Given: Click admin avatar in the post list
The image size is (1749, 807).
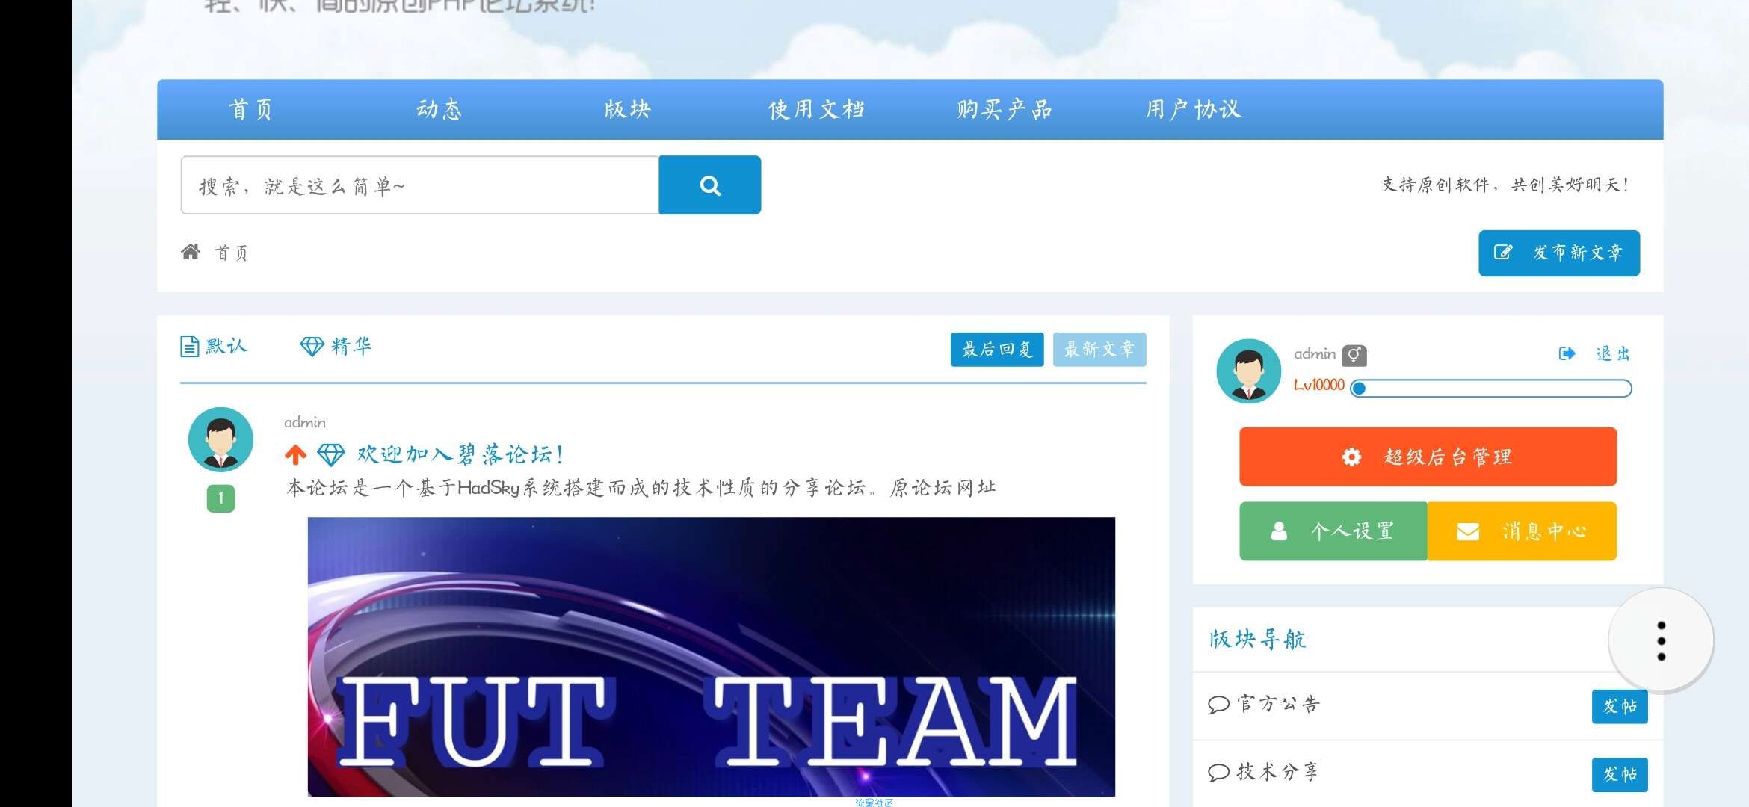Looking at the screenshot, I should click(x=220, y=439).
